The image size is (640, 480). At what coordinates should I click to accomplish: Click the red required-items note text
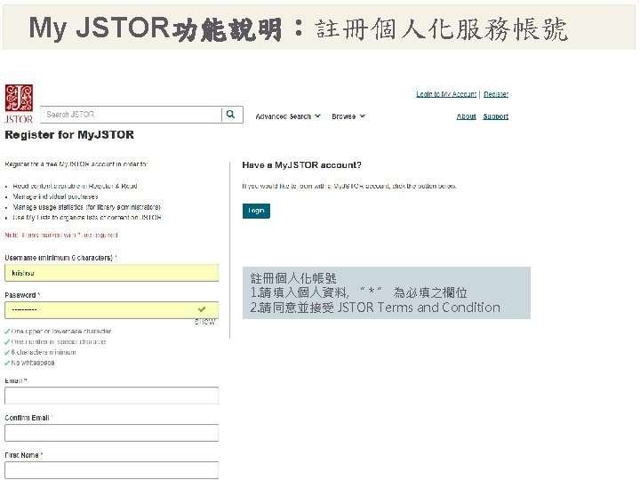click(61, 235)
